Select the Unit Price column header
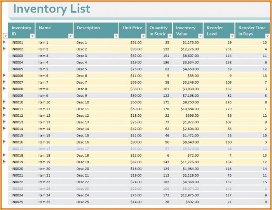272x210 pixels. click(133, 31)
